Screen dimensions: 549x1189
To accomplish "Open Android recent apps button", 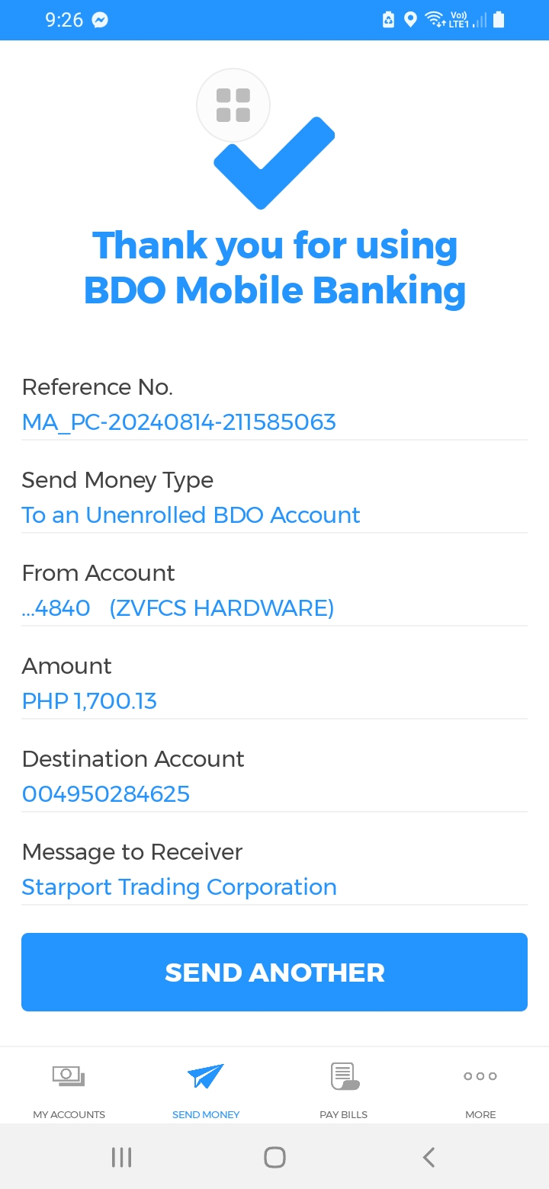I will click(x=121, y=1157).
